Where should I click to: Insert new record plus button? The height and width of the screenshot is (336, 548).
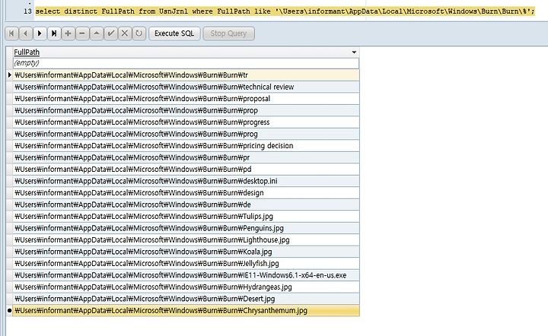point(68,33)
